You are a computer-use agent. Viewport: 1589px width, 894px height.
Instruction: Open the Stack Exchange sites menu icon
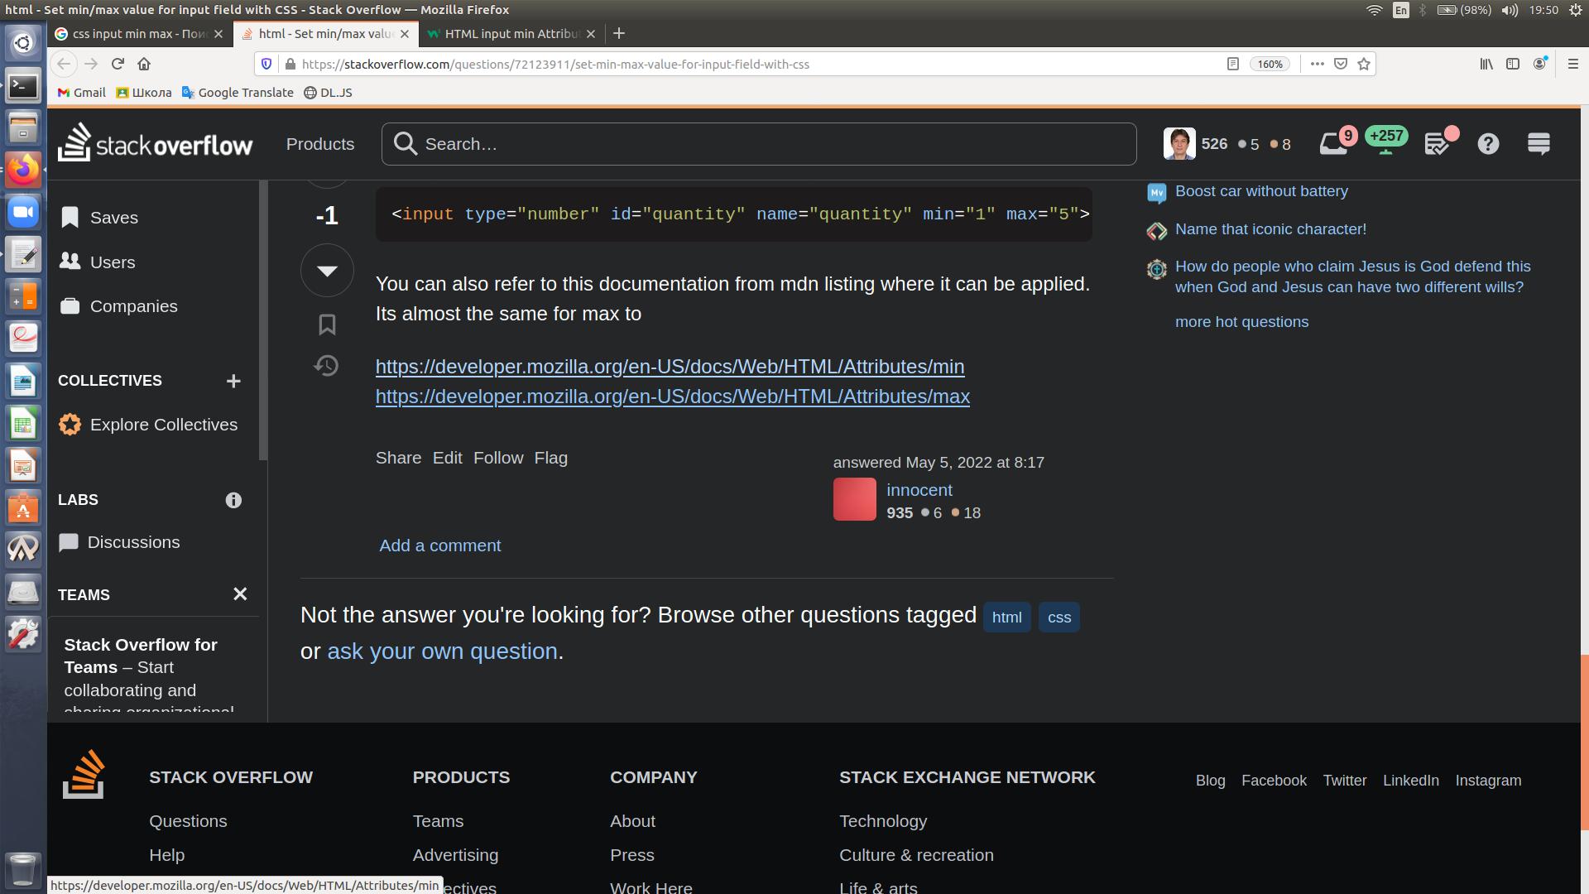pyautogui.click(x=1539, y=144)
